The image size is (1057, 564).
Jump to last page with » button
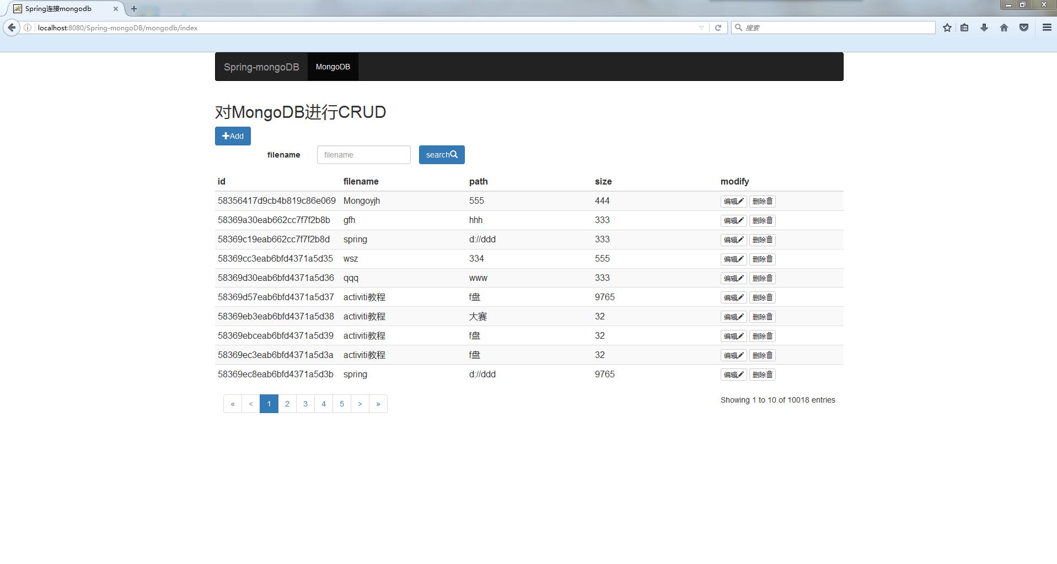point(378,404)
